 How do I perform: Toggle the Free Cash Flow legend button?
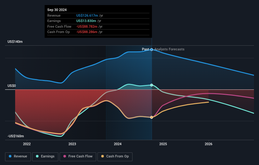[78, 156]
